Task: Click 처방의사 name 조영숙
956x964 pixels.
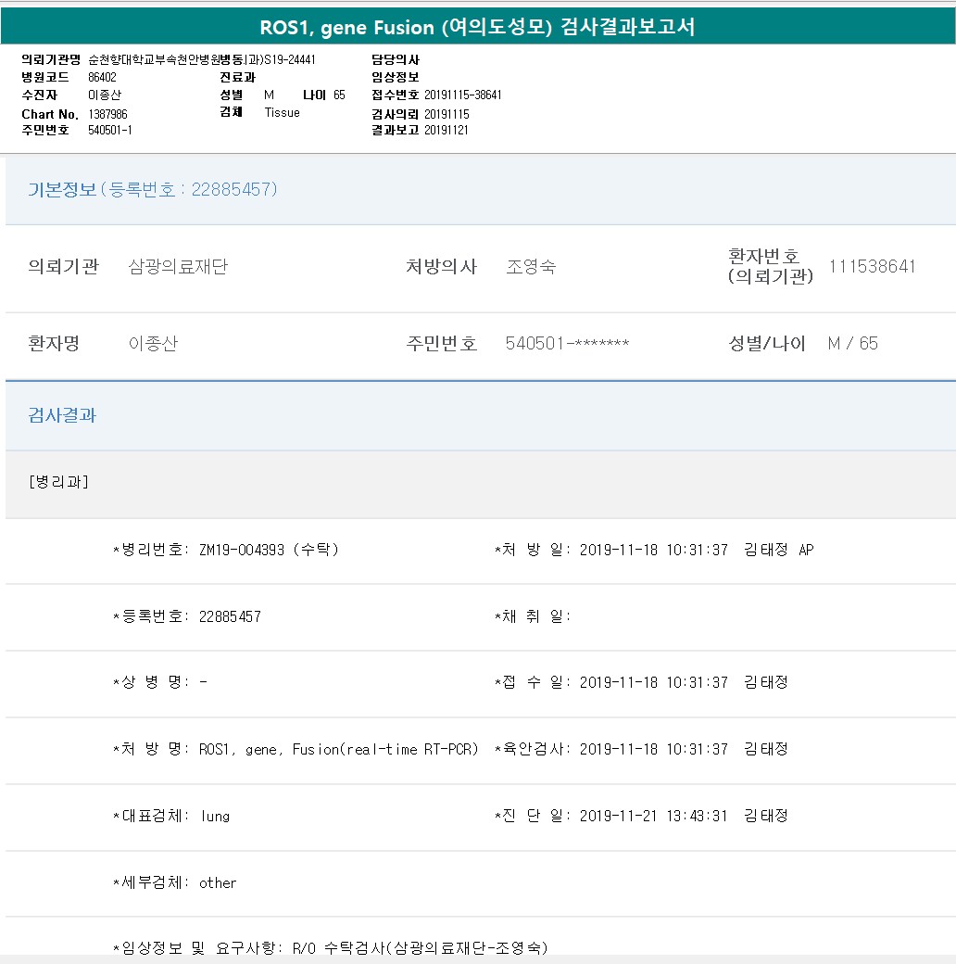Action: pyautogui.click(x=531, y=267)
